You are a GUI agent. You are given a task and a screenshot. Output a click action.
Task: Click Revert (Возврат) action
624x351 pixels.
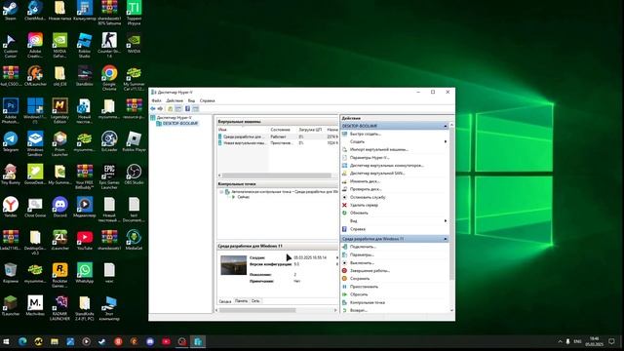[x=358, y=310]
